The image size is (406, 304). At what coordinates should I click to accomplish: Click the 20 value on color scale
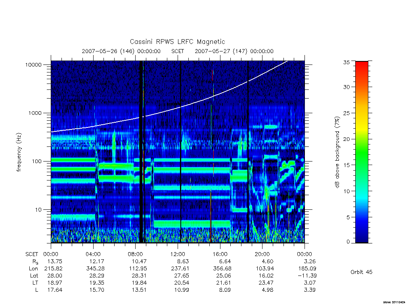[x=346, y=139]
